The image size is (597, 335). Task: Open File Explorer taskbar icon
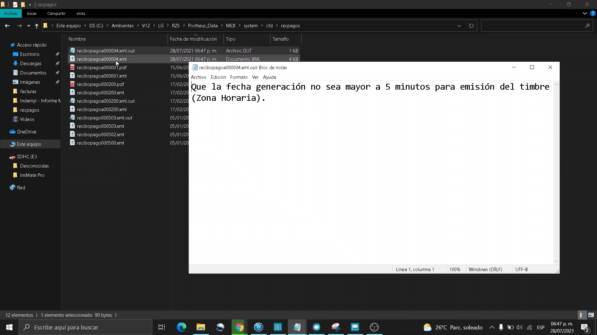pos(201,327)
